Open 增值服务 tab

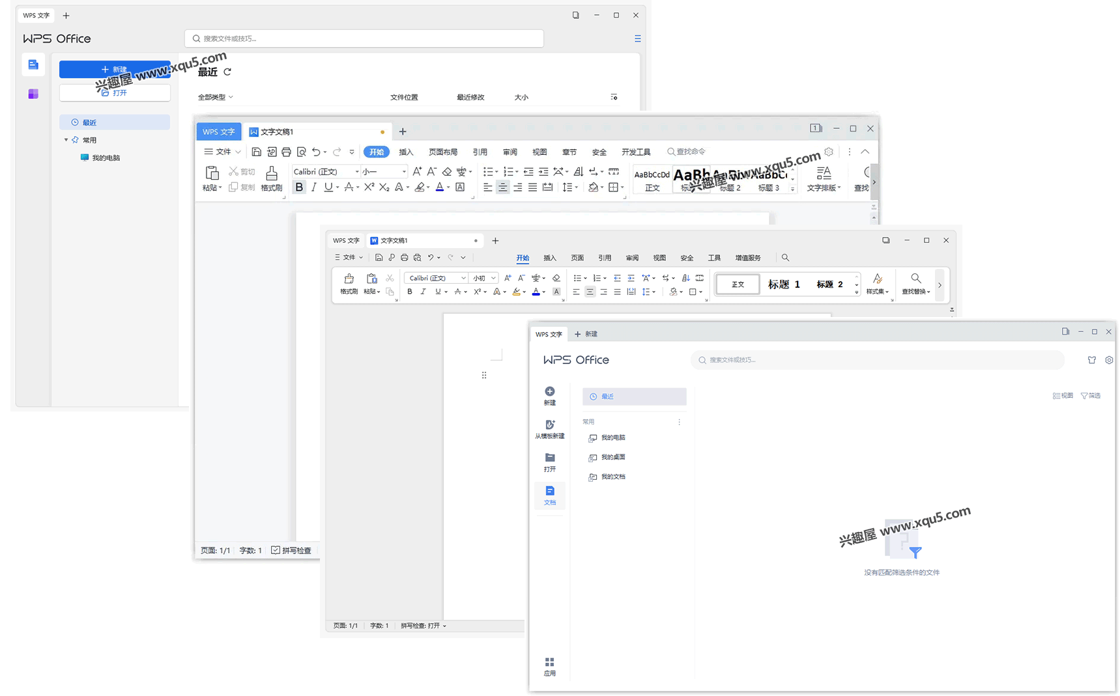748,258
